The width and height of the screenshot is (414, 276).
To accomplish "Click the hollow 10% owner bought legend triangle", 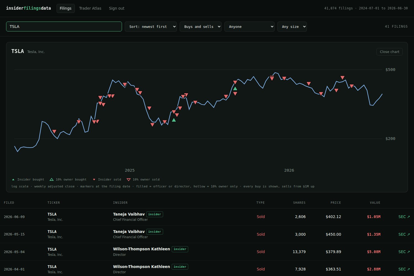I will [52, 180].
